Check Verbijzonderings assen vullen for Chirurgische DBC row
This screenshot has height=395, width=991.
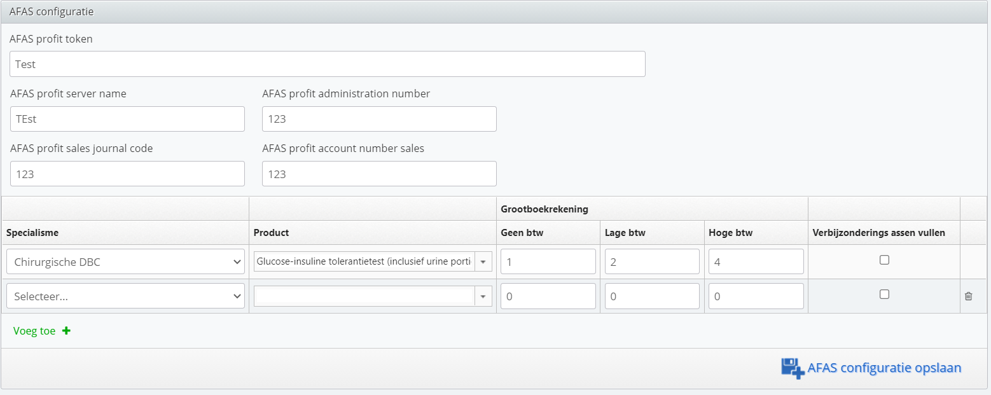coord(884,260)
